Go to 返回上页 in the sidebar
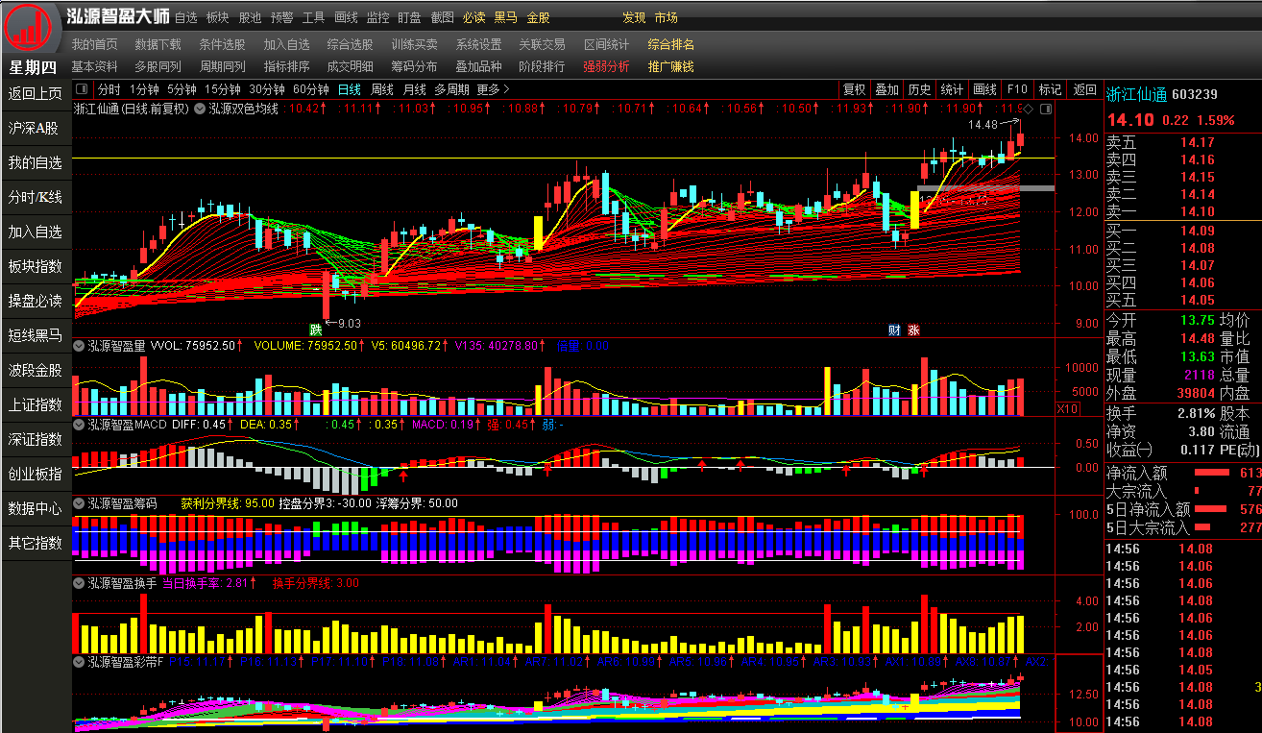The image size is (1262, 733). pos(36,93)
